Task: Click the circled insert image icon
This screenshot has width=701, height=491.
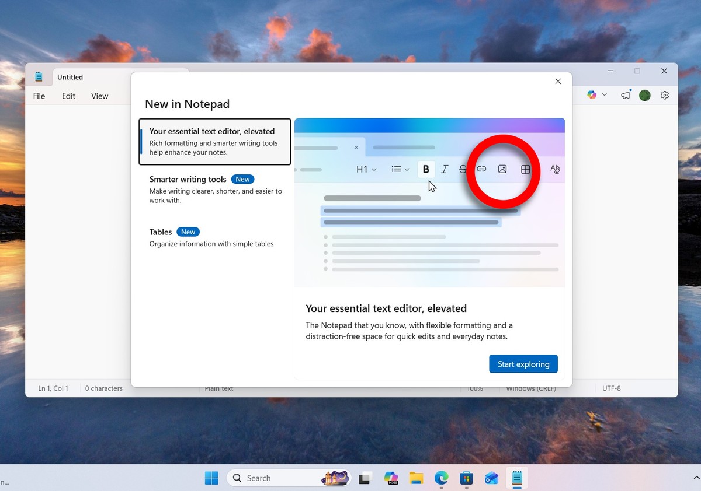Action: (503, 169)
